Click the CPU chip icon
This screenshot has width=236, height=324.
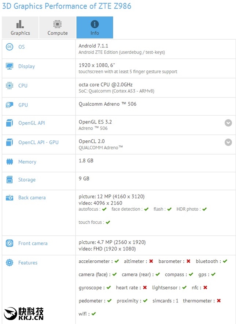pos(9,86)
